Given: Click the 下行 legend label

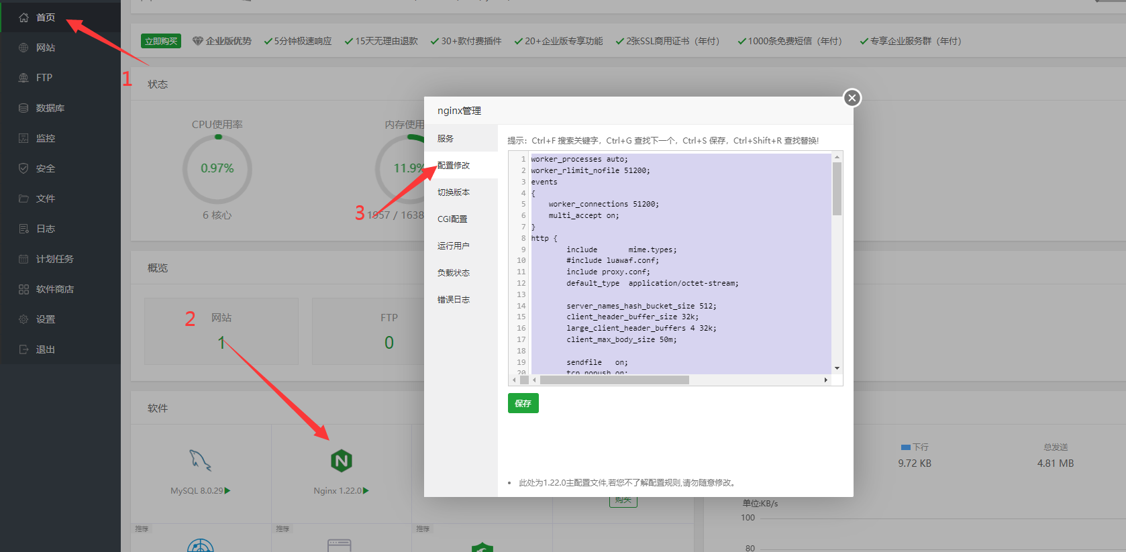Looking at the screenshot, I should point(920,447).
